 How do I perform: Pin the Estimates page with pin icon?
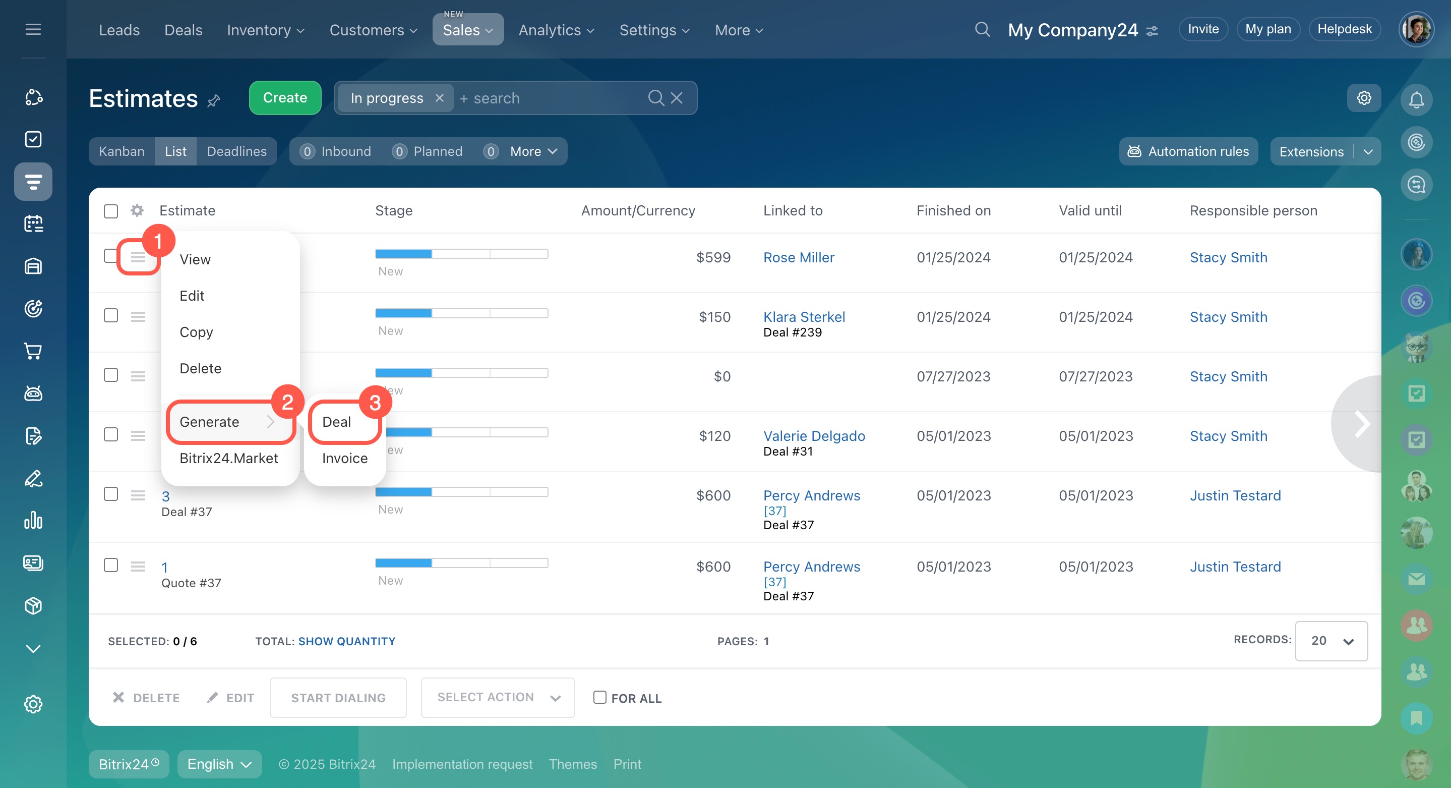point(213,101)
